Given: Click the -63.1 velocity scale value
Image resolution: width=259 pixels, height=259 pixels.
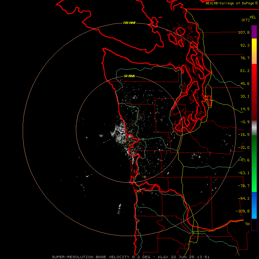Looking at the screenshot, I should tap(244, 173).
